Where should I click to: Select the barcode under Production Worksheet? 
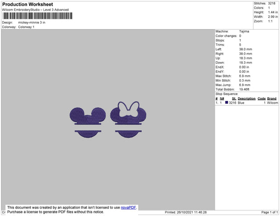37,16
